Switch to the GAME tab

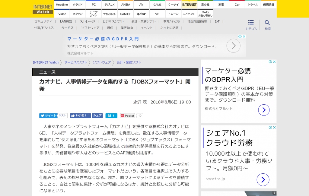157,5
